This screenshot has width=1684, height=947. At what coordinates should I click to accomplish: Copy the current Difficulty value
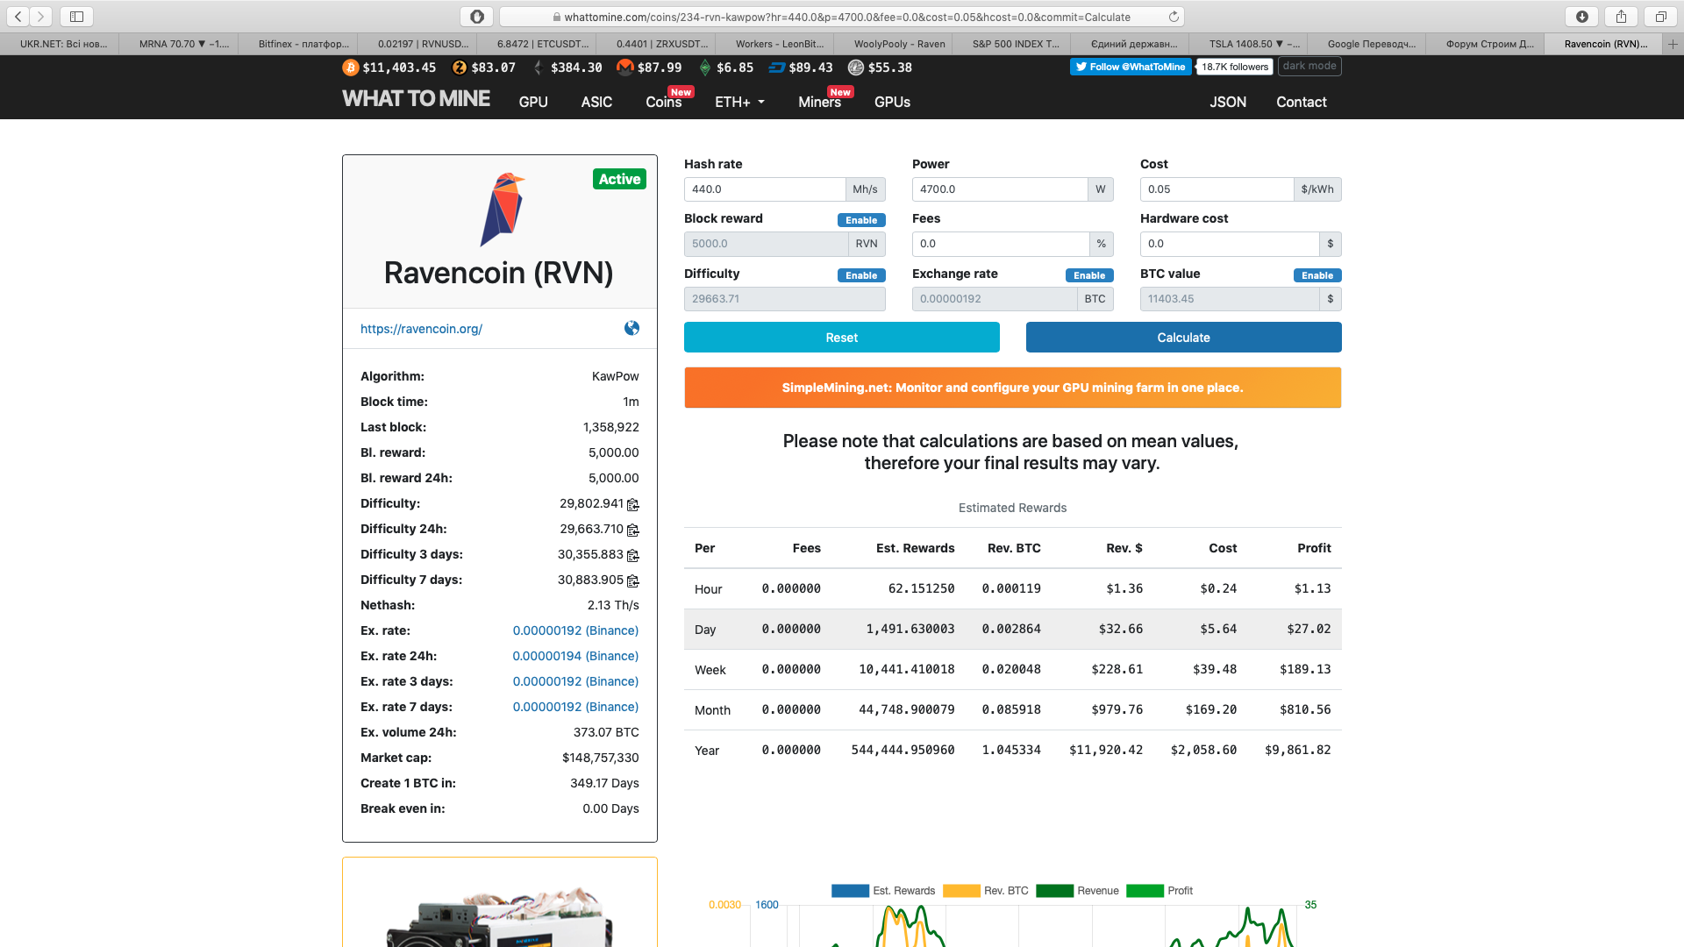pos(633,504)
